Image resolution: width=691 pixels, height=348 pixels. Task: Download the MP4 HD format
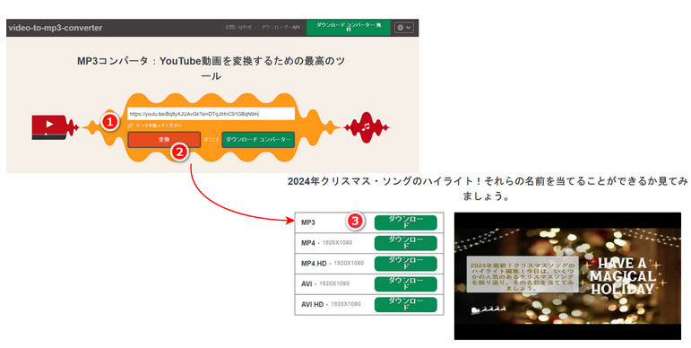pyautogui.click(x=406, y=264)
